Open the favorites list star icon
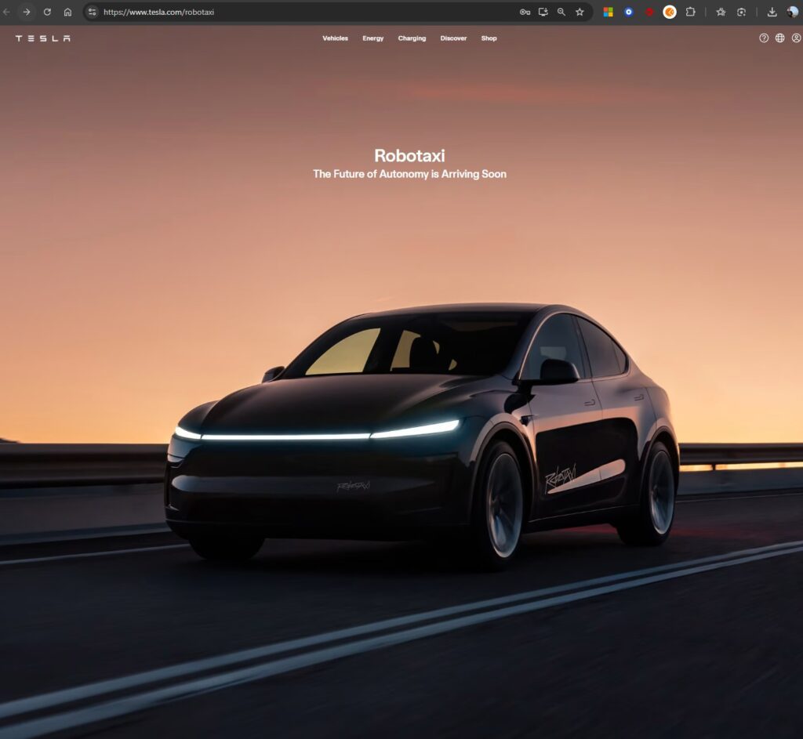This screenshot has height=739, width=803. pyautogui.click(x=721, y=12)
